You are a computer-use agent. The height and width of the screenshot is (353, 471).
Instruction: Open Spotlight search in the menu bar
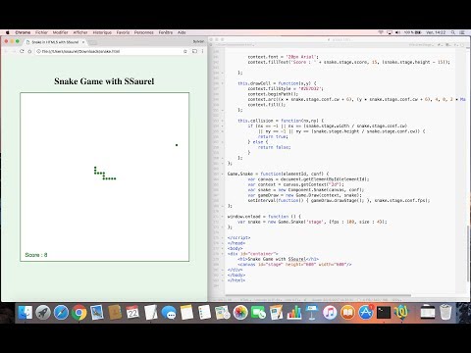point(453,32)
